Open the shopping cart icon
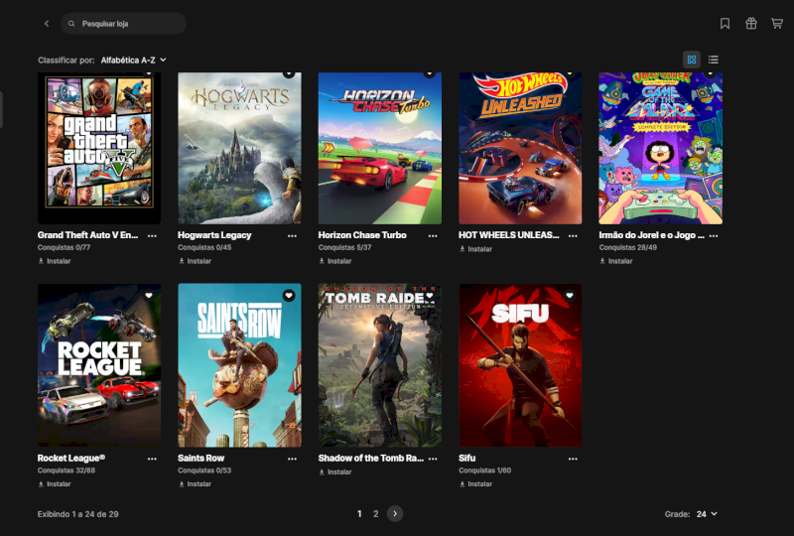The image size is (794, 536). pyautogui.click(x=777, y=23)
